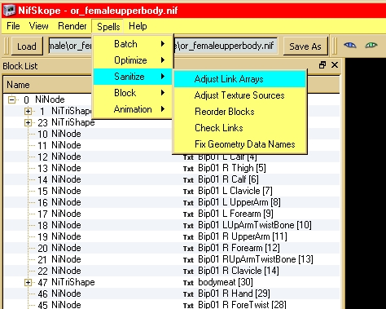Click the Save As button
386x309 pixels.
pos(305,46)
